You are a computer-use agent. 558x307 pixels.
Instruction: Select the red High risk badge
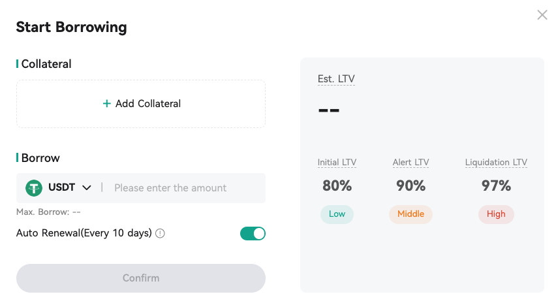click(496, 214)
